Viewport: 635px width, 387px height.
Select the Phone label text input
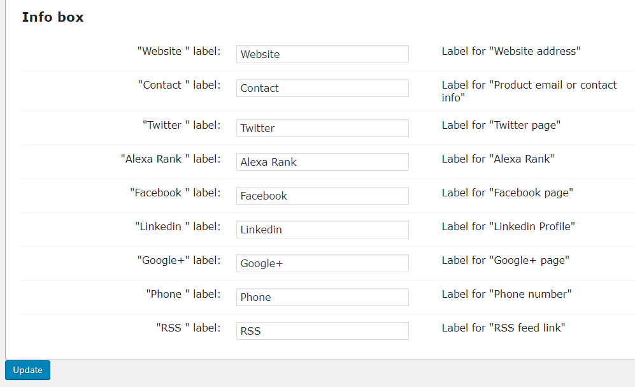point(322,297)
